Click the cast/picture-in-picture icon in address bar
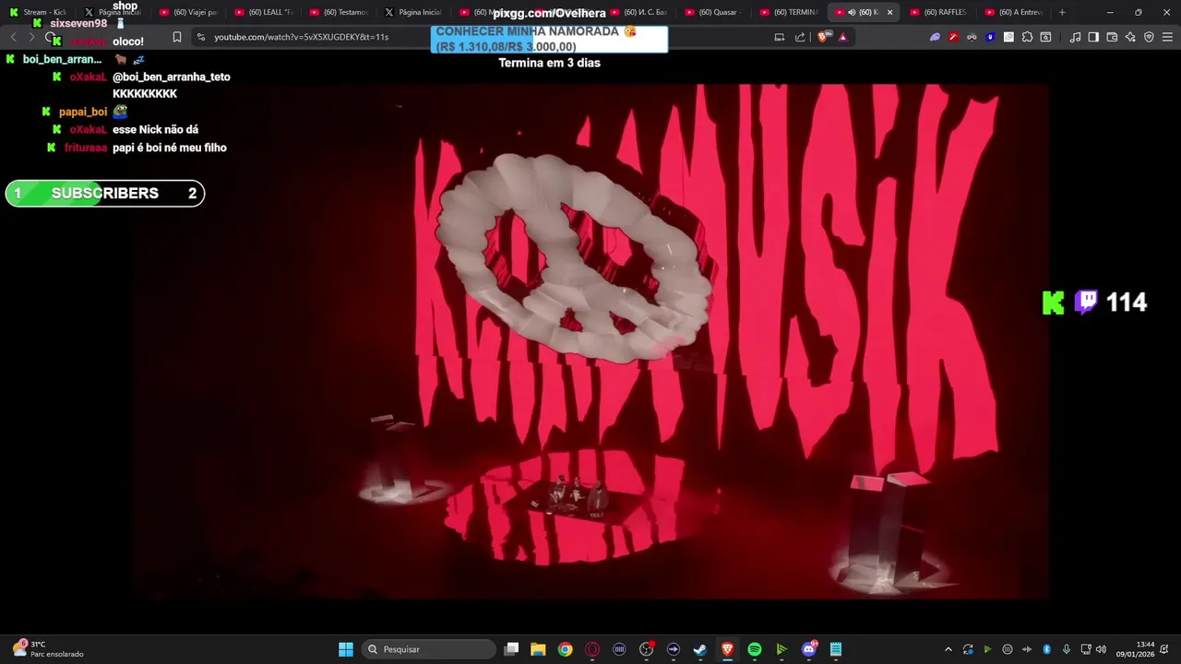Viewport: 1181px width, 664px height. point(780,37)
